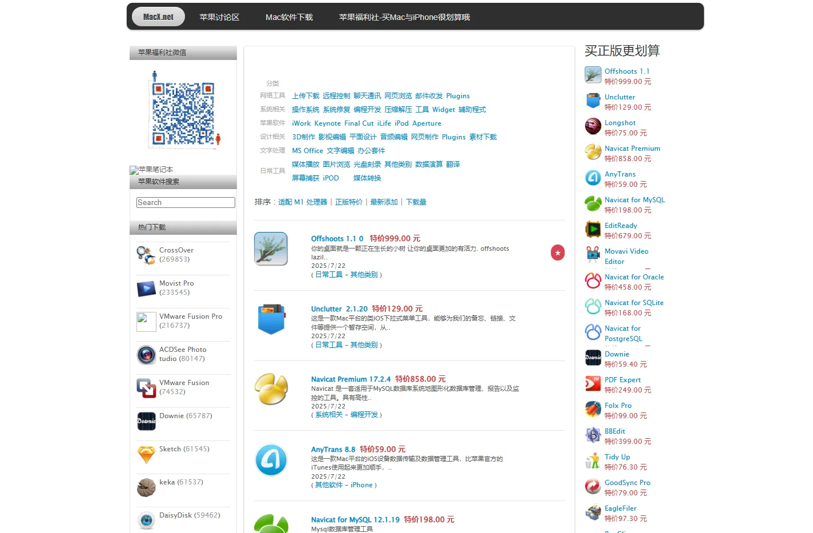The image size is (813, 533).
Task: Click the MacX.net logo button
Action: pos(158,17)
